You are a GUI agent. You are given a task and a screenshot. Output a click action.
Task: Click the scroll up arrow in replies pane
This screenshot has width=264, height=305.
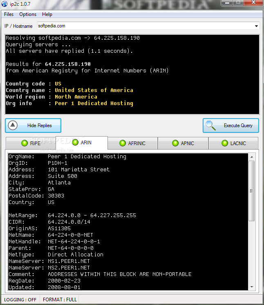[252, 157]
